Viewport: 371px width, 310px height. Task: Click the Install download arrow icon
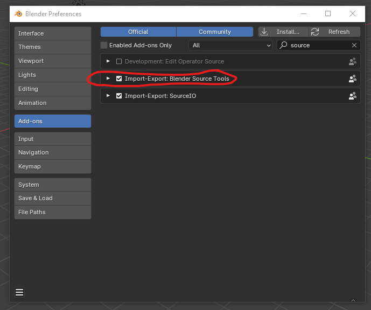[x=264, y=32]
